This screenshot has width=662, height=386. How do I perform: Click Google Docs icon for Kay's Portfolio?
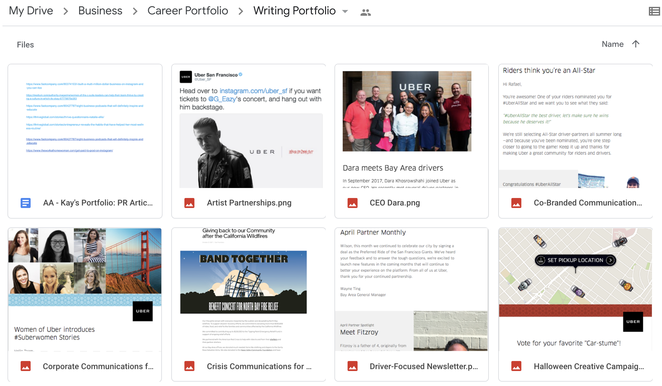26,203
